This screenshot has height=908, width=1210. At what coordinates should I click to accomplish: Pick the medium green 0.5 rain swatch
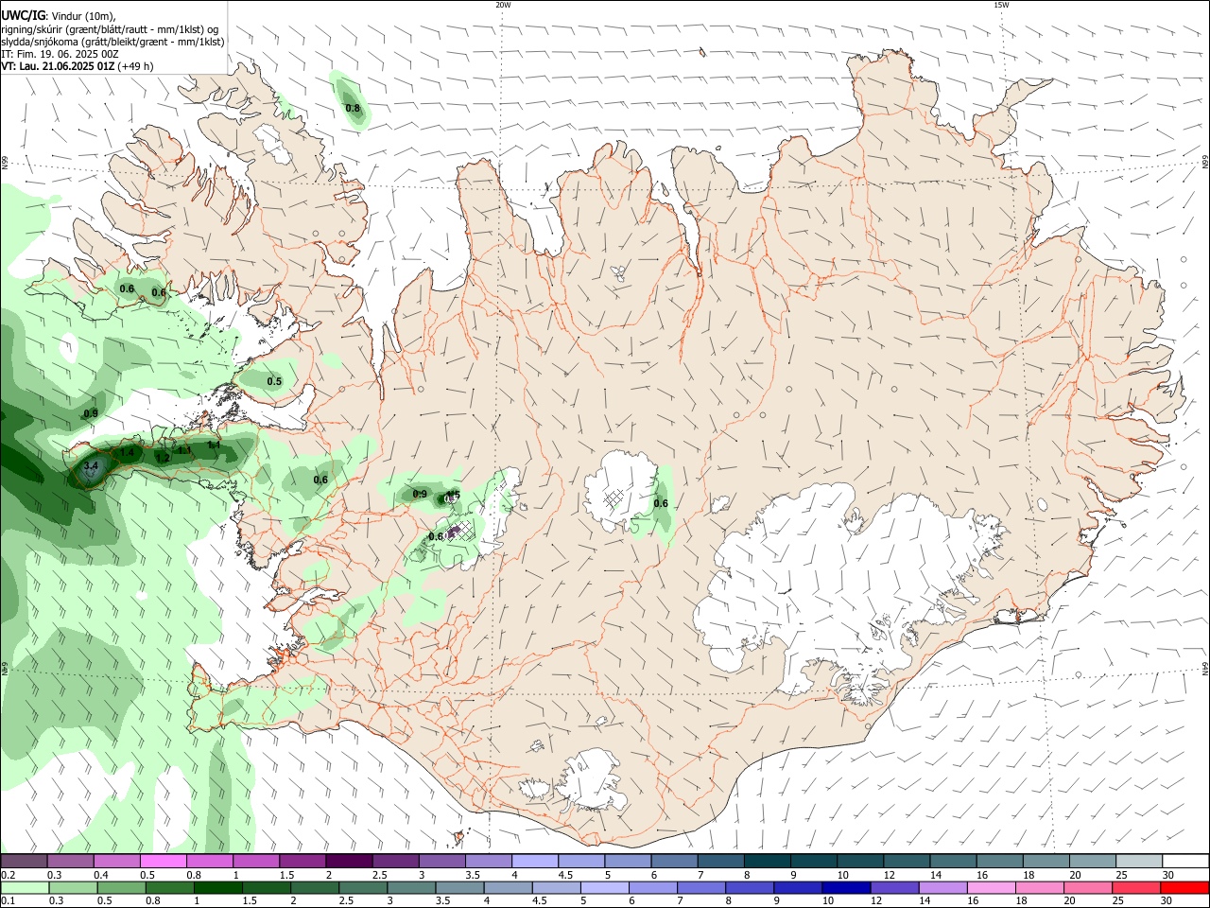click(121, 888)
